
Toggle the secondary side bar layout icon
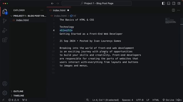coord(174,3)
